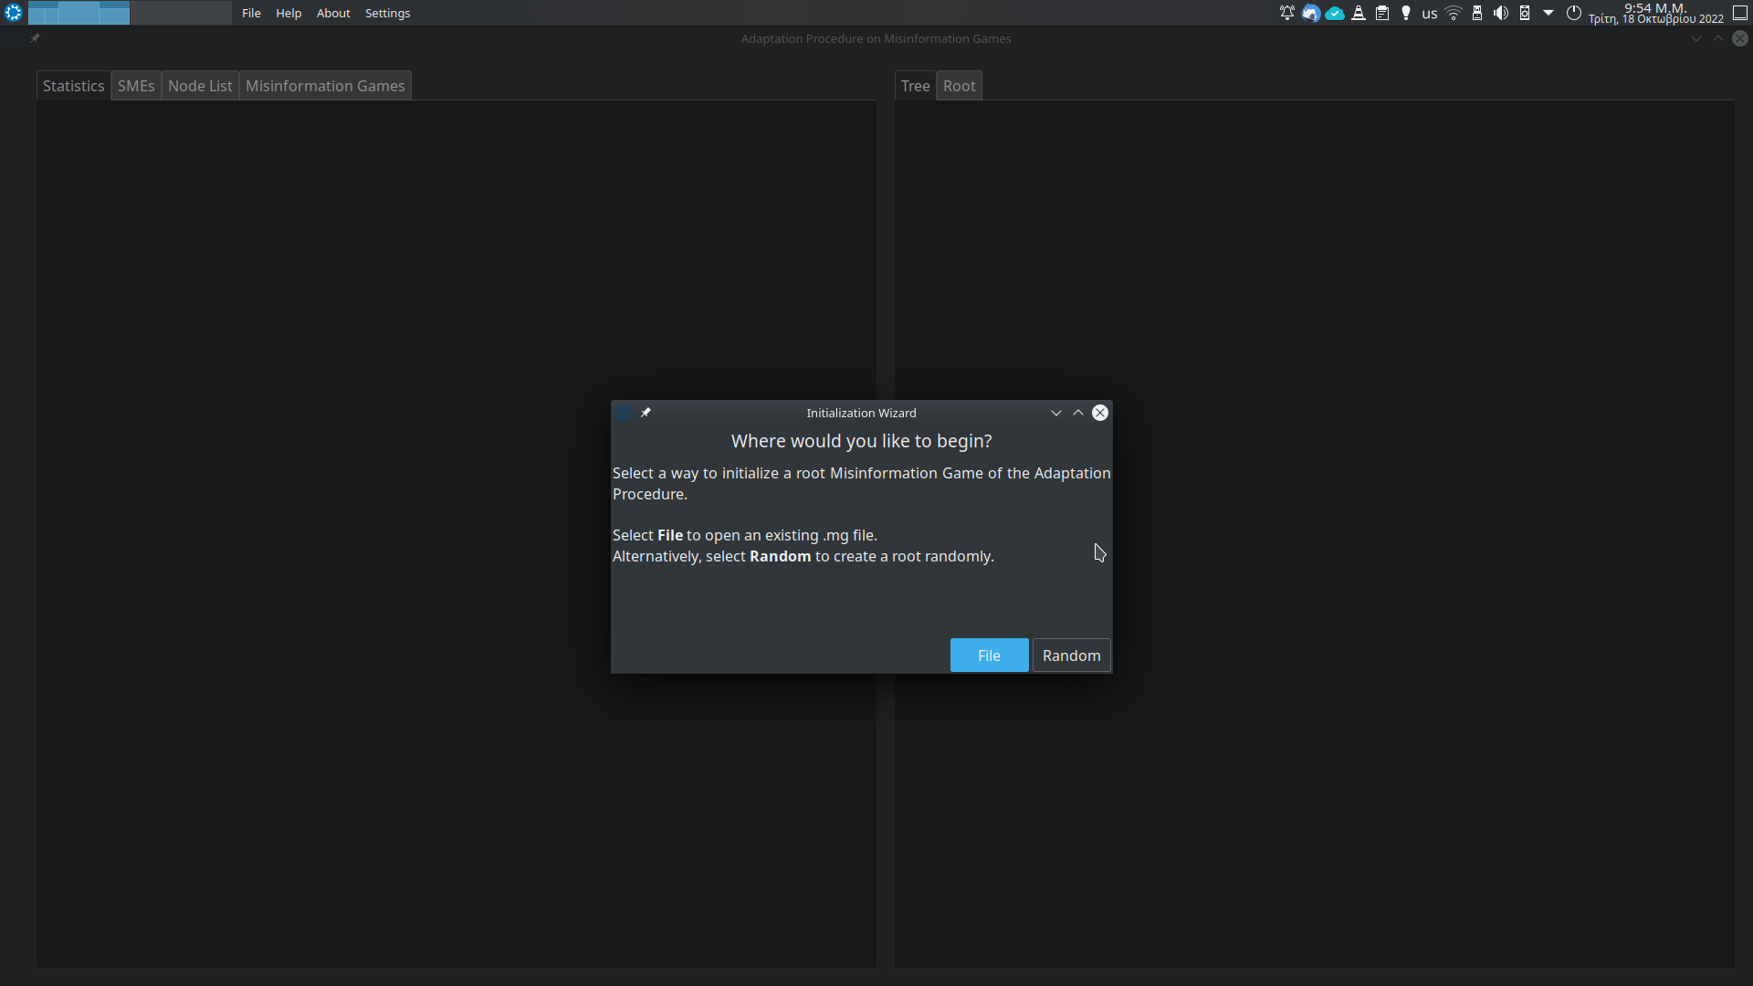The height and width of the screenshot is (986, 1753).
Task: Click the cloud sync tray icon
Action: [x=1335, y=13]
